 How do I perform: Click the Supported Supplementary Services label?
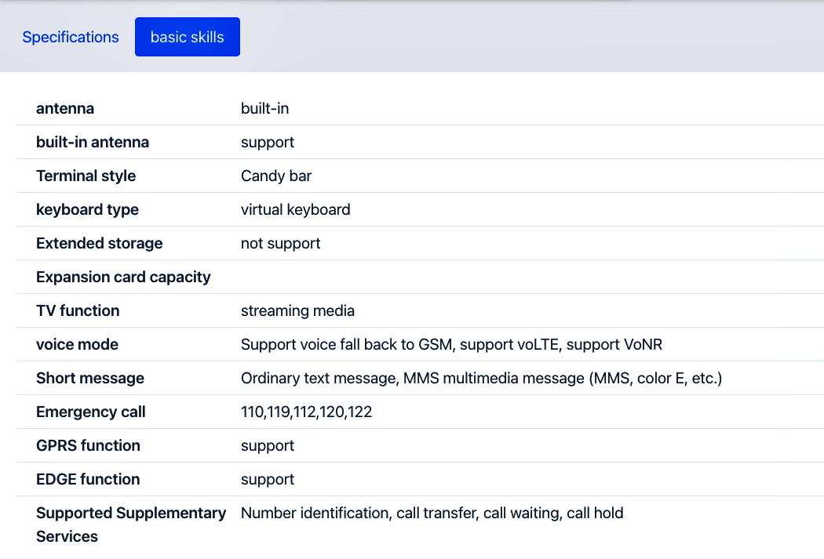pos(131,525)
